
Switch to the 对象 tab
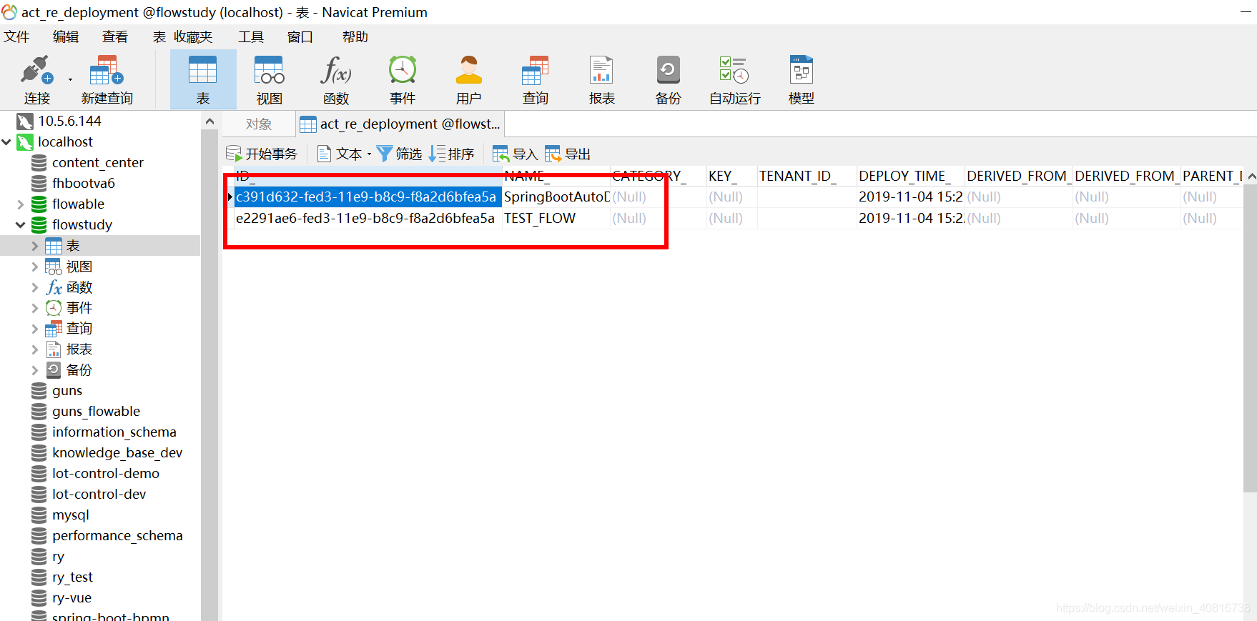259,124
